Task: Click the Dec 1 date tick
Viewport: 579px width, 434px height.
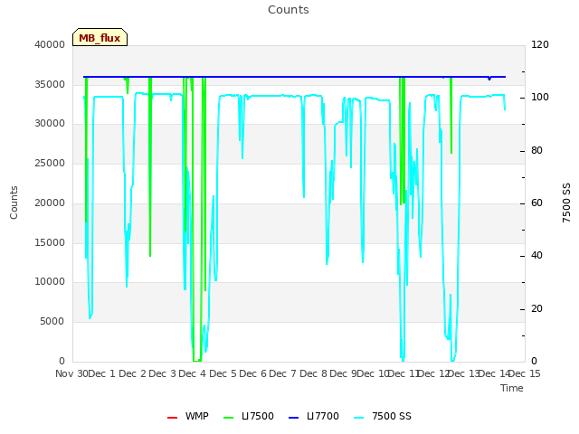Action: point(102,373)
